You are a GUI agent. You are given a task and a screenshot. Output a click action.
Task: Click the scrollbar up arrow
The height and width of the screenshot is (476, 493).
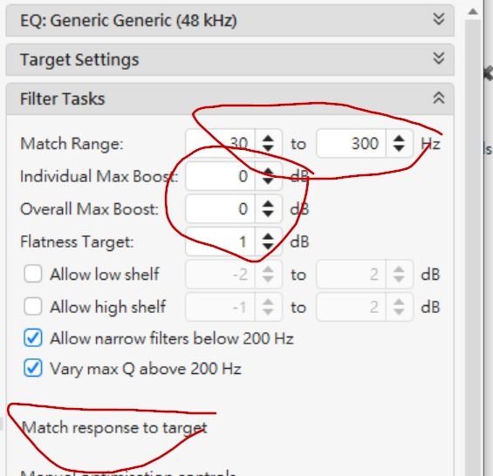click(x=473, y=12)
